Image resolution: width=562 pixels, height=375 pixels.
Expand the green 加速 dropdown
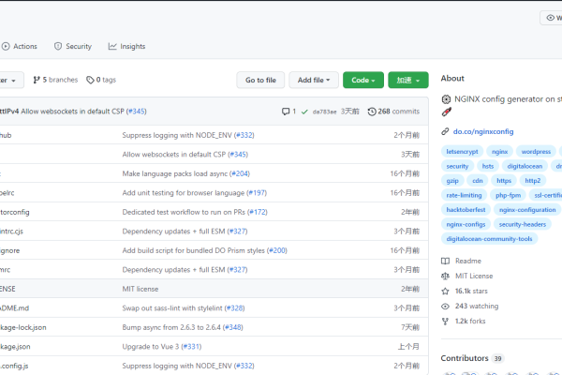[x=407, y=81]
